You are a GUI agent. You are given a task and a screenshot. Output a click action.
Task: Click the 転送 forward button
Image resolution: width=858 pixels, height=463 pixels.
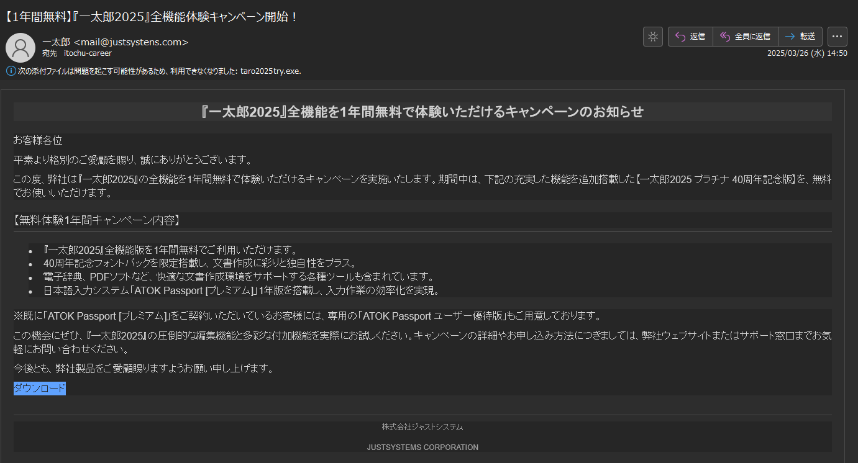tap(800, 37)
